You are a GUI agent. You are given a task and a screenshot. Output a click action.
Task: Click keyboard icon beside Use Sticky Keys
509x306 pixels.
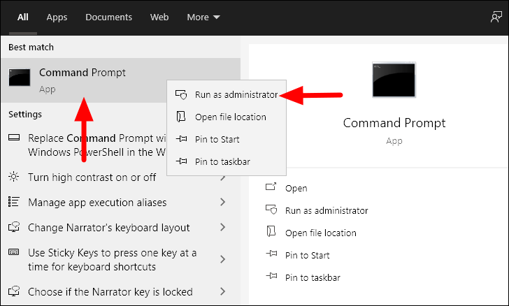pyautogui.click(x=14, y=252)
